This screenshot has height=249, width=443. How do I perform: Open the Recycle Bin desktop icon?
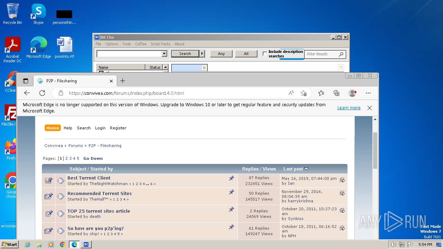(x=12, y=14)
